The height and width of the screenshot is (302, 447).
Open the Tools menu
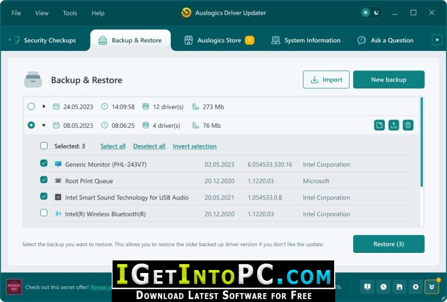click(70, 13)
